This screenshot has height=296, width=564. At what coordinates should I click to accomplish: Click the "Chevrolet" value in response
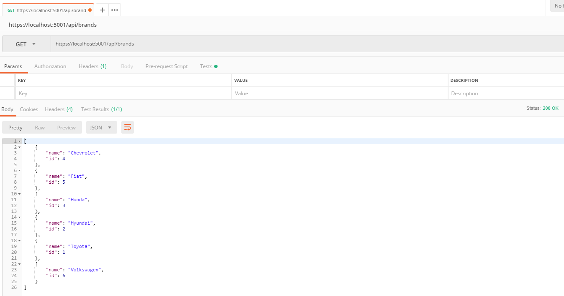coord(83,153)
